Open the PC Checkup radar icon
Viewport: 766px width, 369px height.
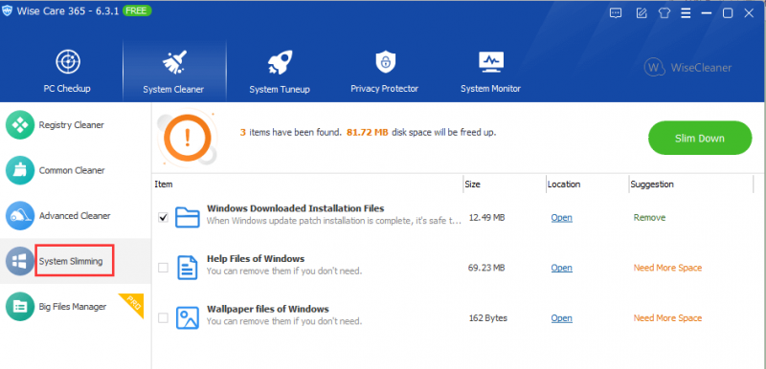pyautogui.click(x=67, y=62)
